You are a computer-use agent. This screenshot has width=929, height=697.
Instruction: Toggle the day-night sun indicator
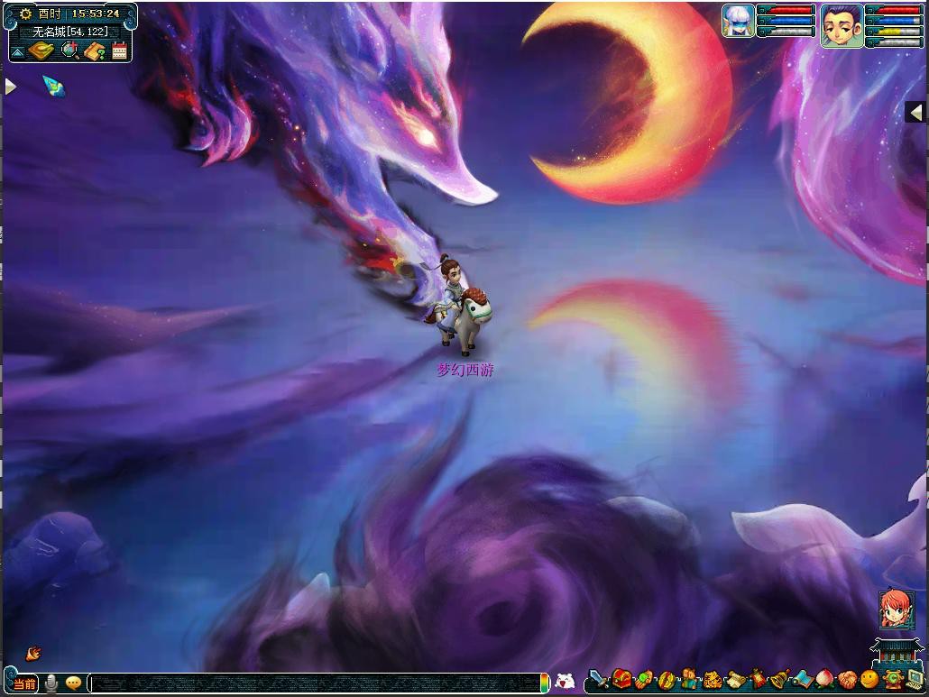tap(25, 14)
